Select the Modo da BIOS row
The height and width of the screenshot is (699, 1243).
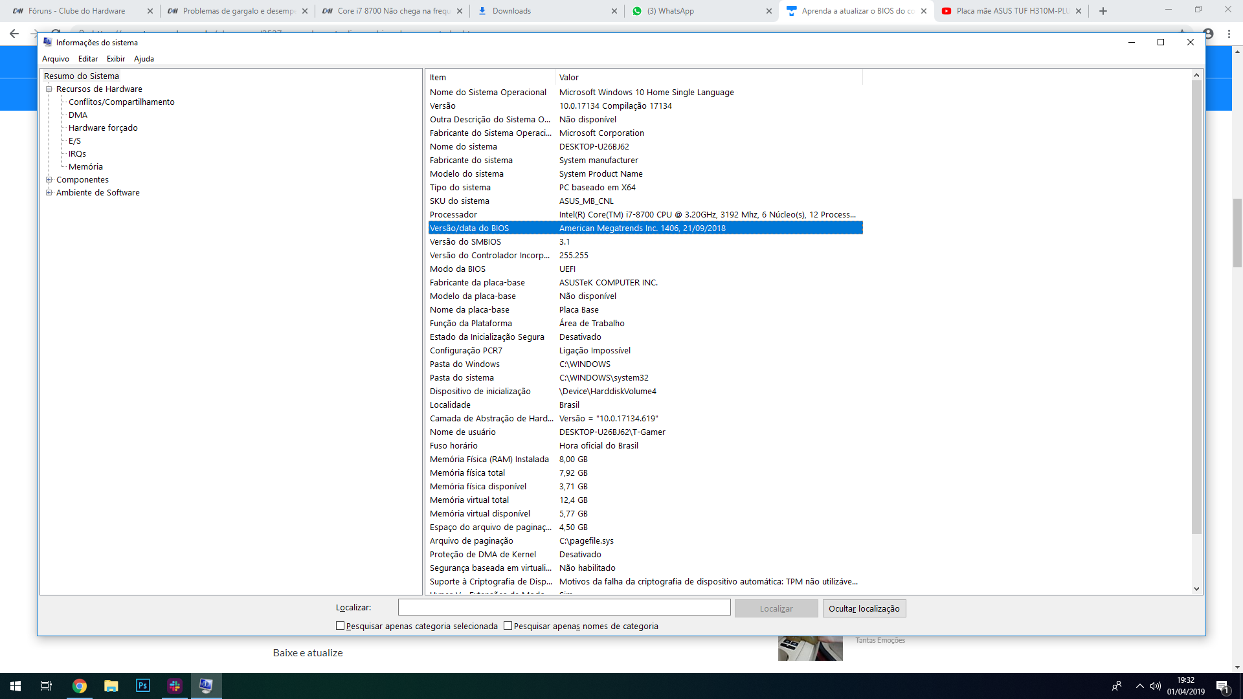coord(645,269)
